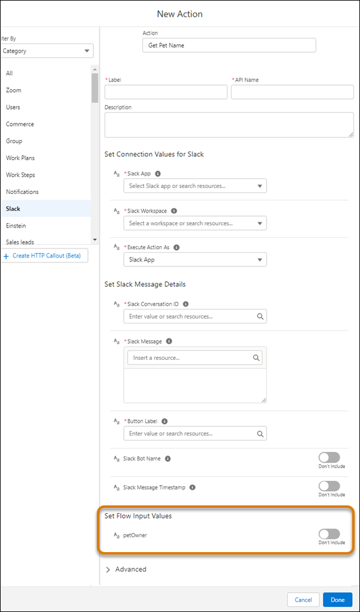The height and width of the screenshot is (612, 360).
Task: Click the Insert a resource search field
Action: (195, 357)
